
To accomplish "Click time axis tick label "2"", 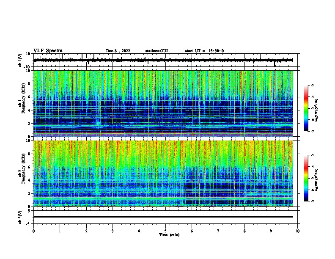I will tap(86, 231).
